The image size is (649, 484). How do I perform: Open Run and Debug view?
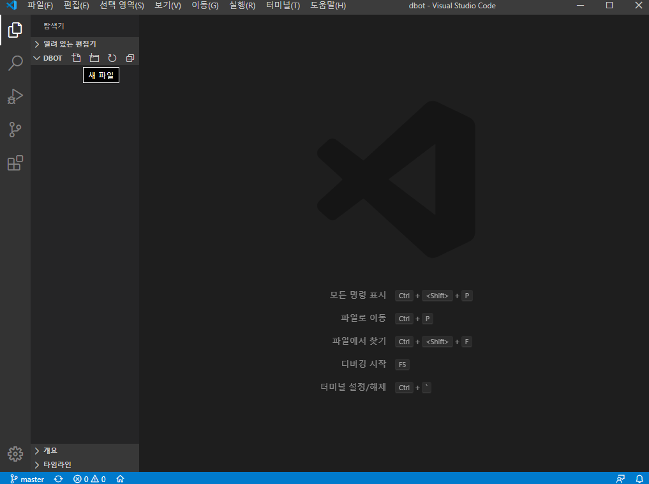[15, 96]
